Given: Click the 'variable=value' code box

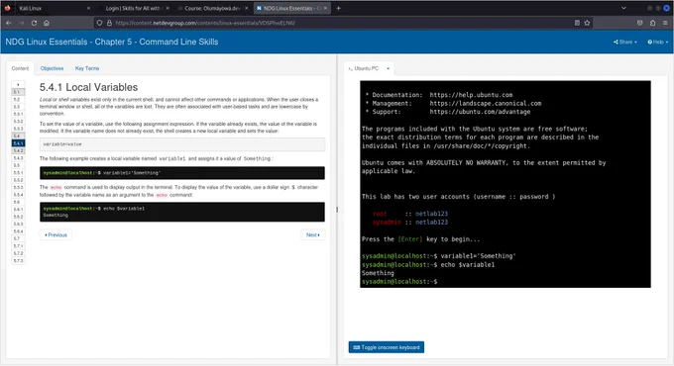Looking at the screenshot, I should pyautogui.click(x=182, y=144).
